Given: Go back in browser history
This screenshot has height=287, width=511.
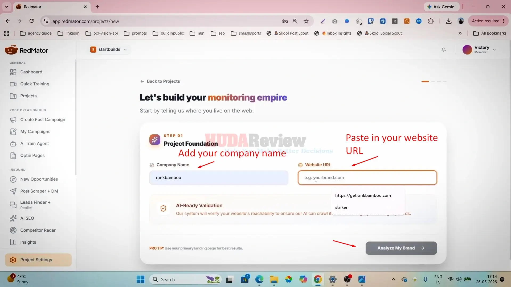Looking at the screenshot, I should (7, 21).
